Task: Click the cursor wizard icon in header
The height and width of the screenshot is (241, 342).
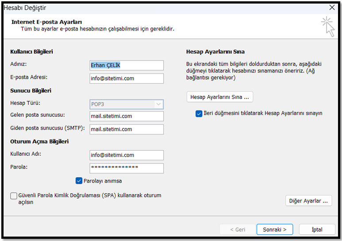Action: pyautogui.click(x=328, y=27)
